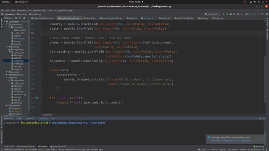
Task: Collapse the policy folder
Action: click(x=7, y=77)
